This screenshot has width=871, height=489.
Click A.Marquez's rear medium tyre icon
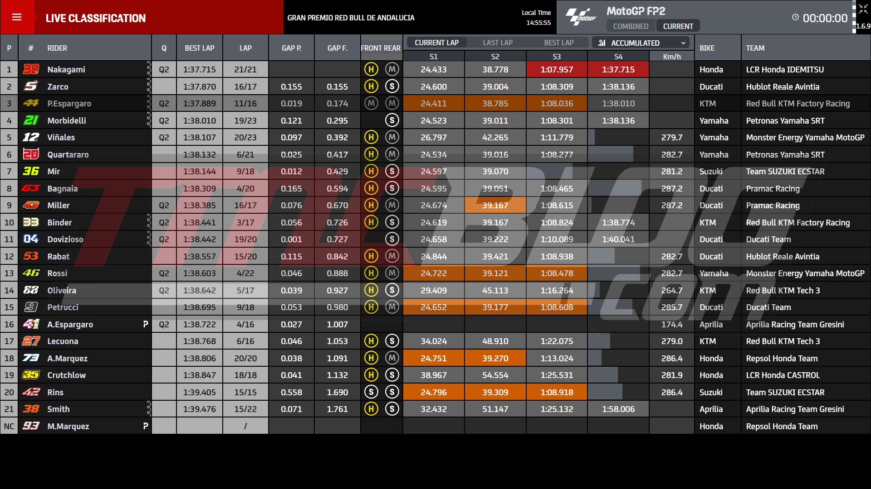coord(392,358)
